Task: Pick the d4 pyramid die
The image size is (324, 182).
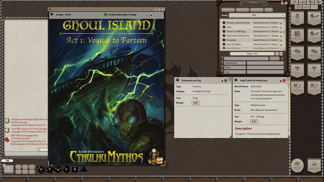Action: 84,169
